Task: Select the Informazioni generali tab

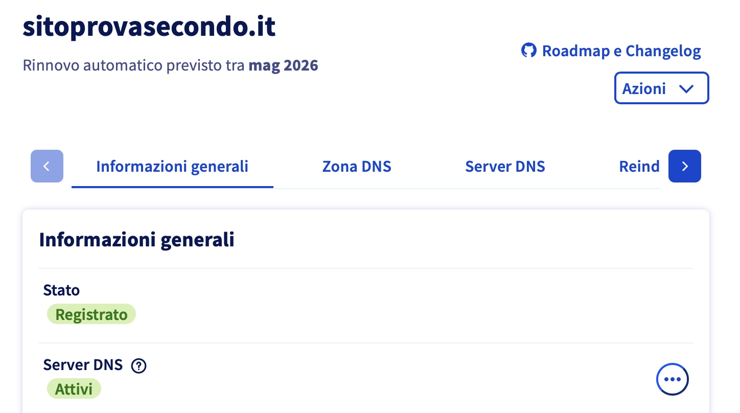Action: pos(172,167)
